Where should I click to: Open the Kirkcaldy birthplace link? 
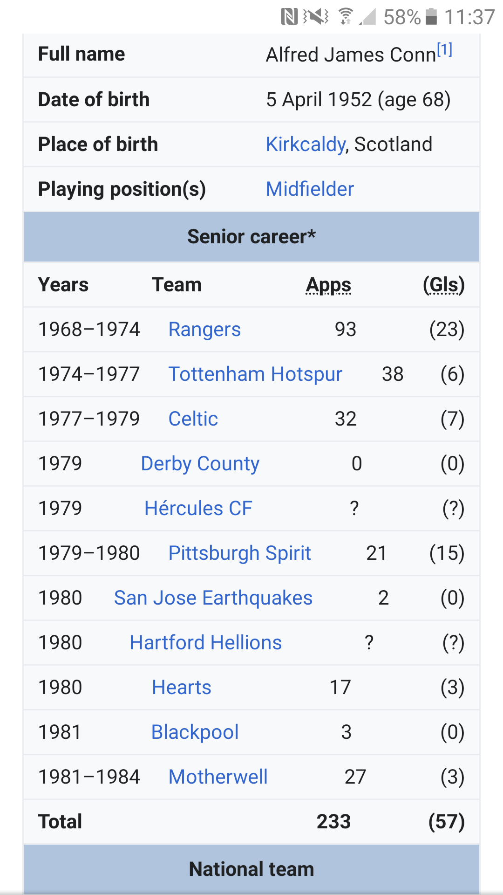306,145
